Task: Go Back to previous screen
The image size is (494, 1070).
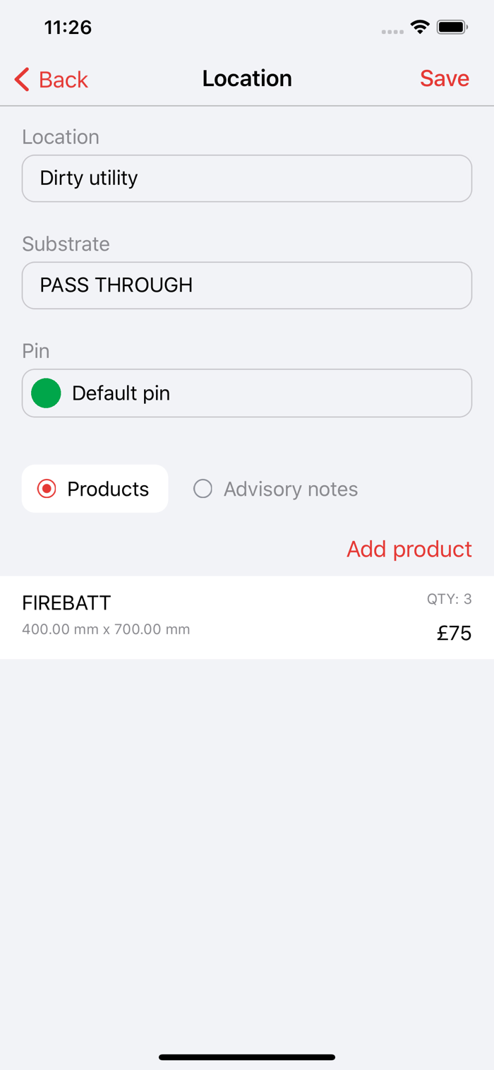Action: point(51,79)
